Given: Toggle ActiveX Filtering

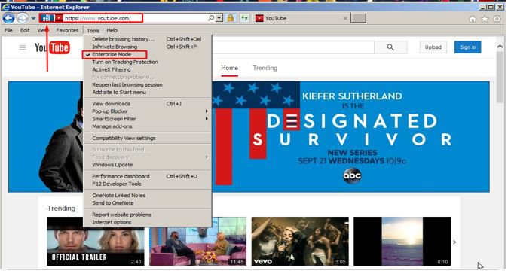Looking at the screenshot, I should pos(148,69).
